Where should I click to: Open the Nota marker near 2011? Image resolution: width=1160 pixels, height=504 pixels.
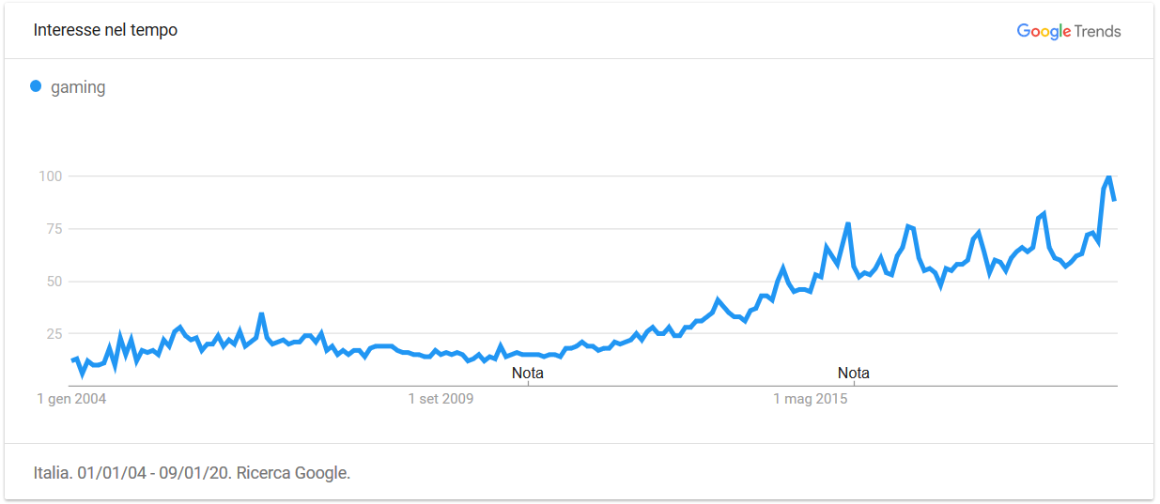[x=528, y=373]
